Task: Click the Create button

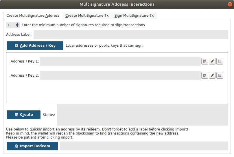Action: click(24, 115)
